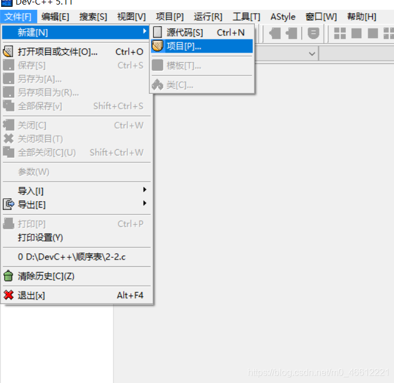394x383 pixels.
Task: Click the icon beside 全部关闭[C](U)
Action: tap(9, 152)
